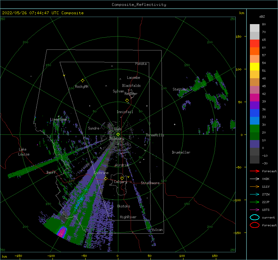Viewport: 278px width, 260px height.
Task: Click the Innisfail label
Action: coord(125,112)
